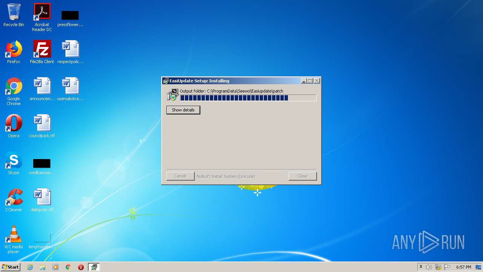Open the Firefox desktop shortcut
This screenshot has width=483, height=272.
click(x=14, y=52)
